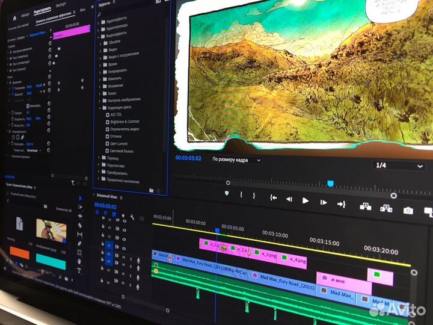433x325 pixels.
Task: Select the Pen tool in the toolbar
Action: (79, 244)
